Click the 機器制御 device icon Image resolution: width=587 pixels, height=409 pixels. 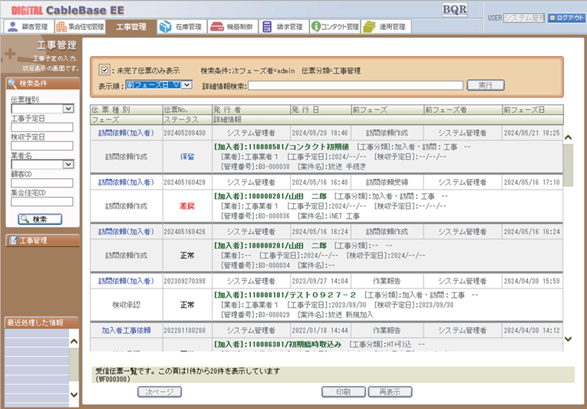(218, 27)
